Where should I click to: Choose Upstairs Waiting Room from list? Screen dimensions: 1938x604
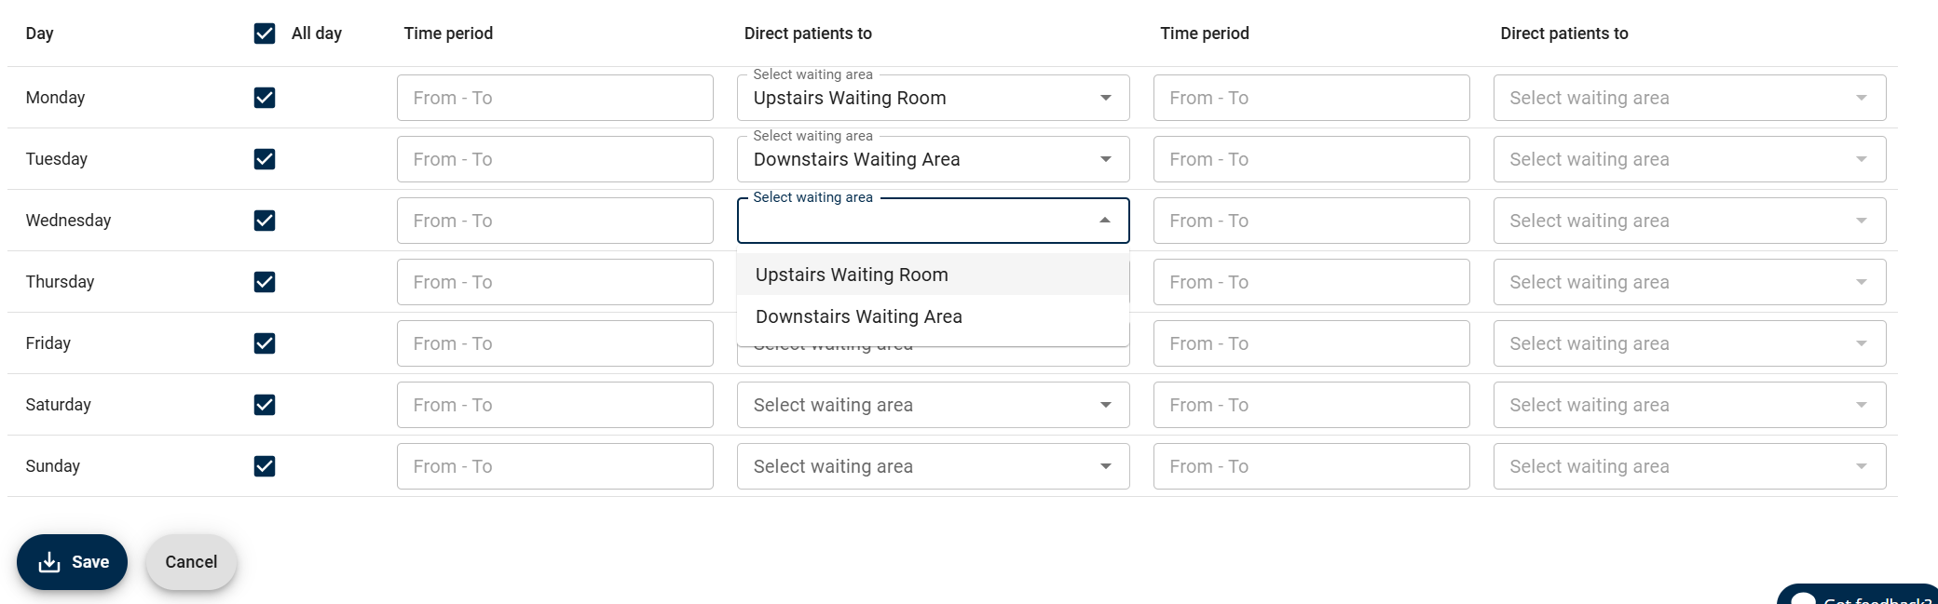point(852,275)
